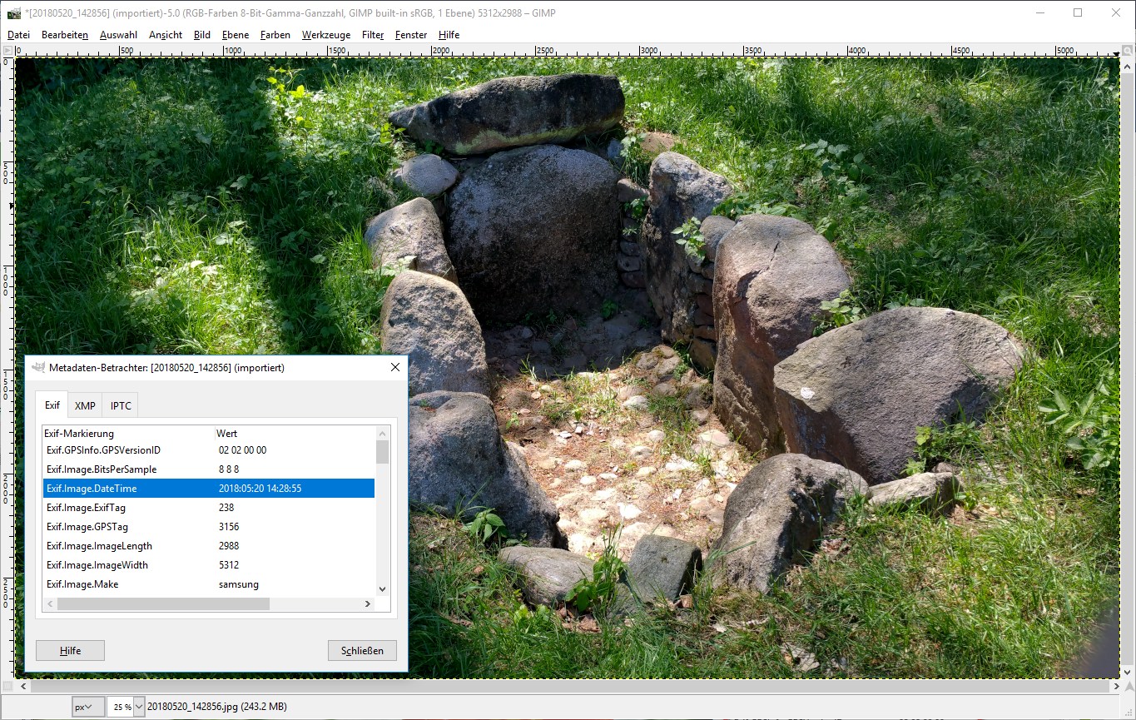This screenshot has height=720, width=1136.
Task: Open the Filter menu
Action: point(373,35)
